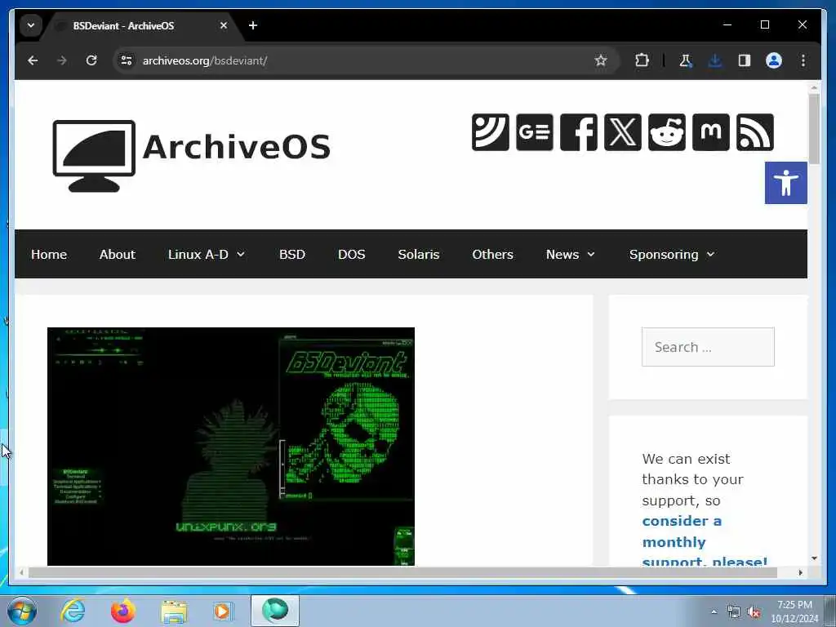Click the scroll down arrow

[x=814, y=558]
